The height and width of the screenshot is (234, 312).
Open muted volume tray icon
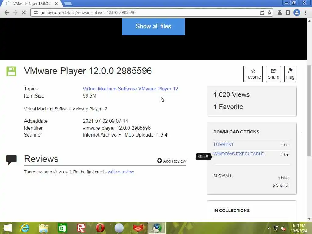[283, 228]
